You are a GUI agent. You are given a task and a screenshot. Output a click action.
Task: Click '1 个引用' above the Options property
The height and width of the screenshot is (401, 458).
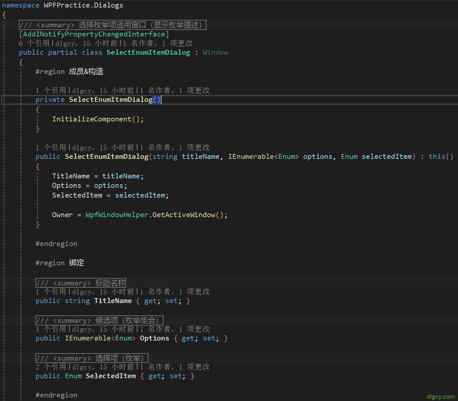click(x=51, y=329)
